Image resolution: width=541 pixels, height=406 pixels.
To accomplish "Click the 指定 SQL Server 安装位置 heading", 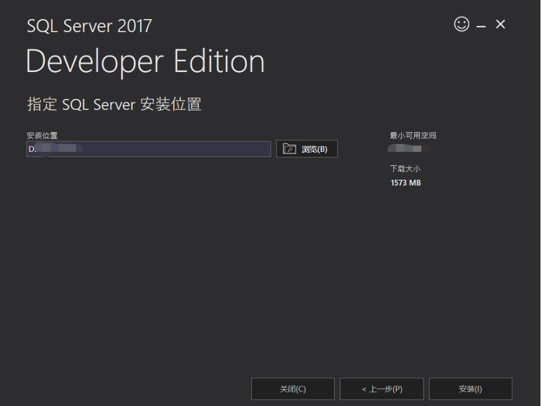I will coord(112,104).
